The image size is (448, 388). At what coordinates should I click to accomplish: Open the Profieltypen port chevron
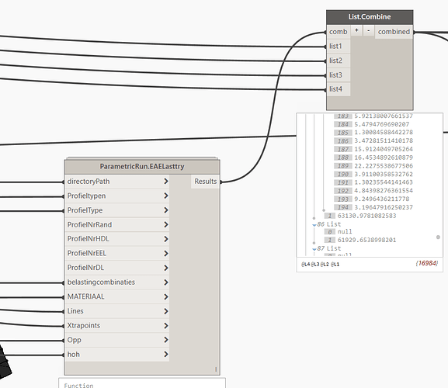point(165,196)
